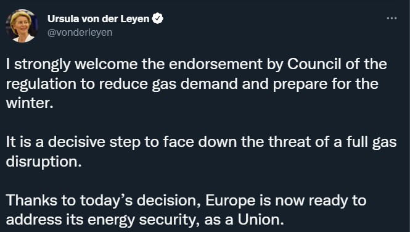410x232 pixels.
Task: Click the phrase "energy security" in the tweet
Action: click(142, 220)
